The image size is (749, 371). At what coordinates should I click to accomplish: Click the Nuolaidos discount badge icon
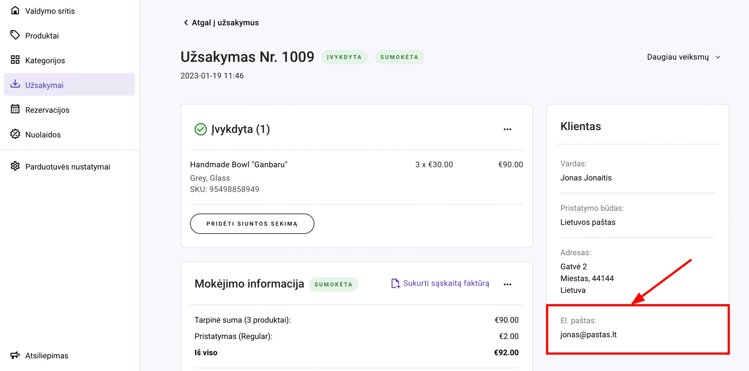click(x=15, y=134)
